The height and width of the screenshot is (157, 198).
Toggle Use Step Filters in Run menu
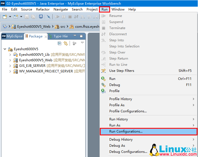[x=149, y=71]
